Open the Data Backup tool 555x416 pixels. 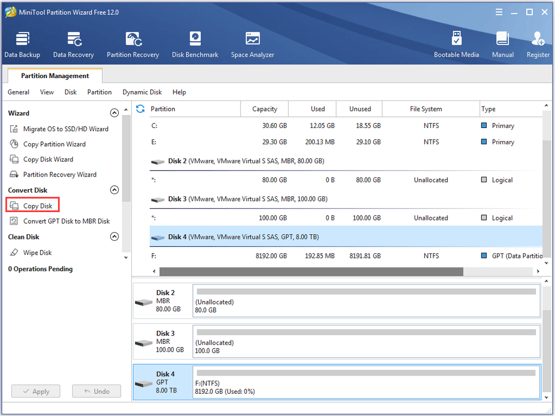pyautogui.click(x=22, y=45)
